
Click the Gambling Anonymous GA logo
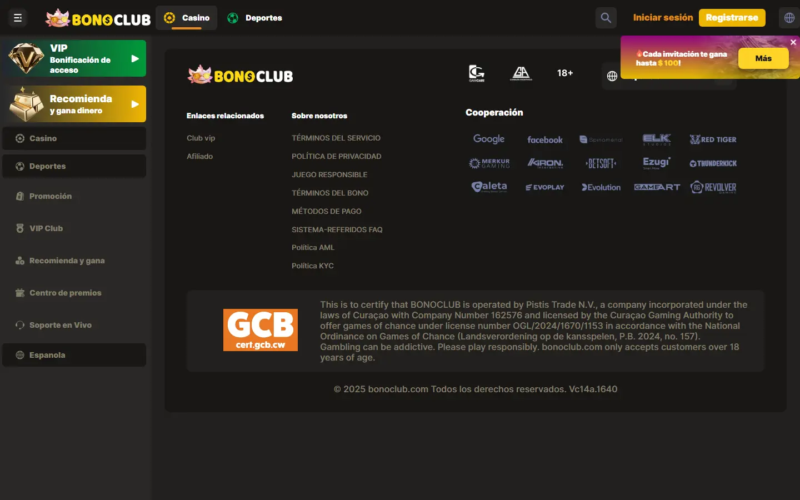[x=521, y=73]
